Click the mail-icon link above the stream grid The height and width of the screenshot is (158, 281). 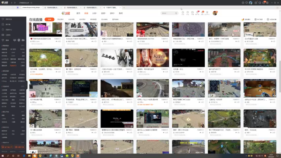[246, 19]
